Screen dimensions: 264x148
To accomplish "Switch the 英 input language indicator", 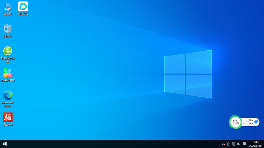I will tap(238, 144).
